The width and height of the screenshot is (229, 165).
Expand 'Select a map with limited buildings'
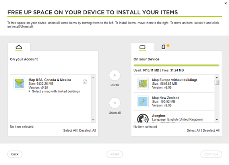54,91
